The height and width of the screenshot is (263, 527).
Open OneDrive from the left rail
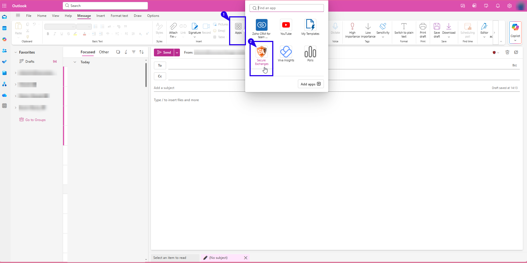(4, 95)
